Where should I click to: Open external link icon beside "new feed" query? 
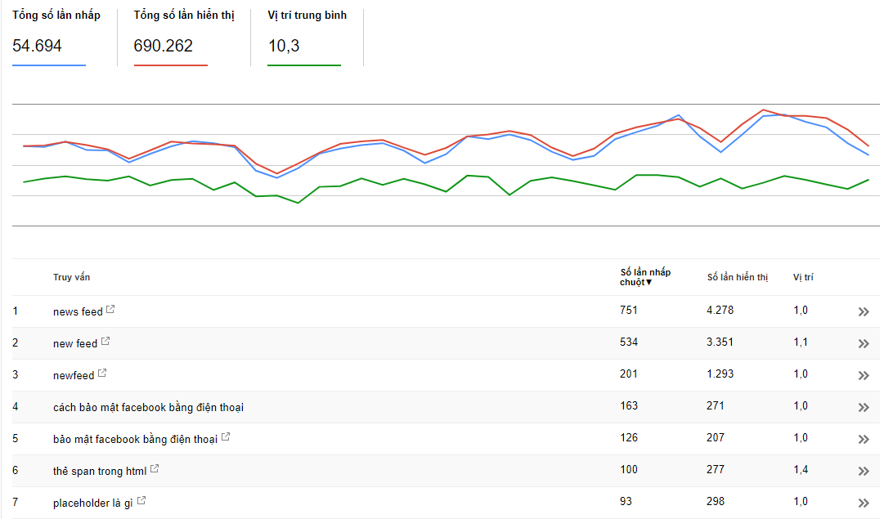tap(105, 342)
